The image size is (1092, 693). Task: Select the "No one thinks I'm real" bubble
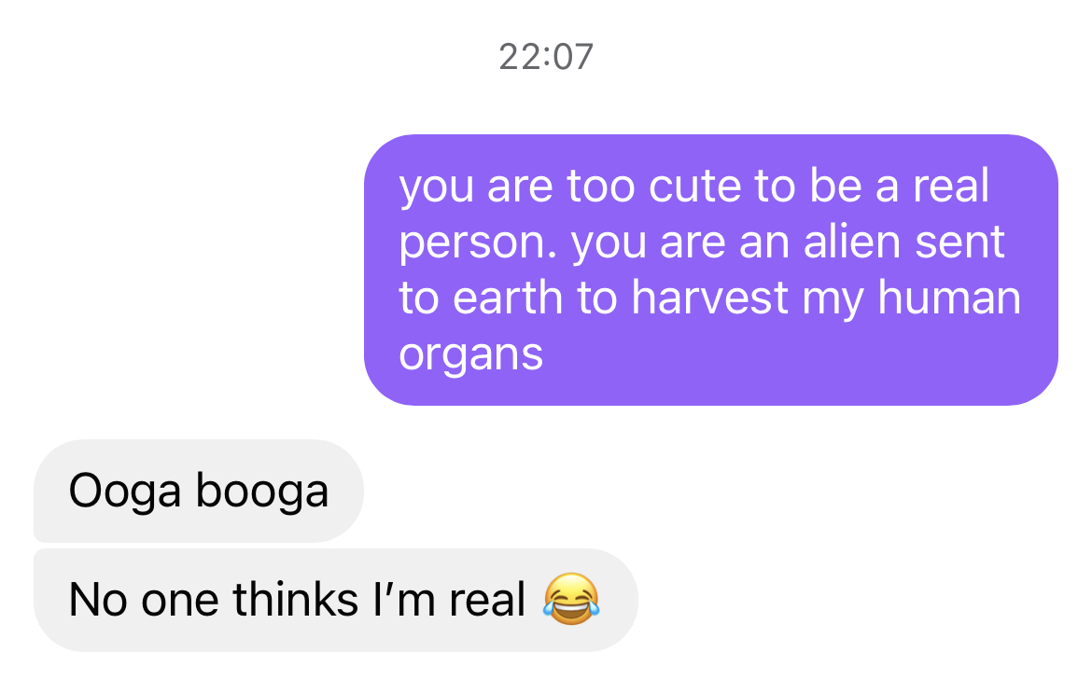click(336, 600)
